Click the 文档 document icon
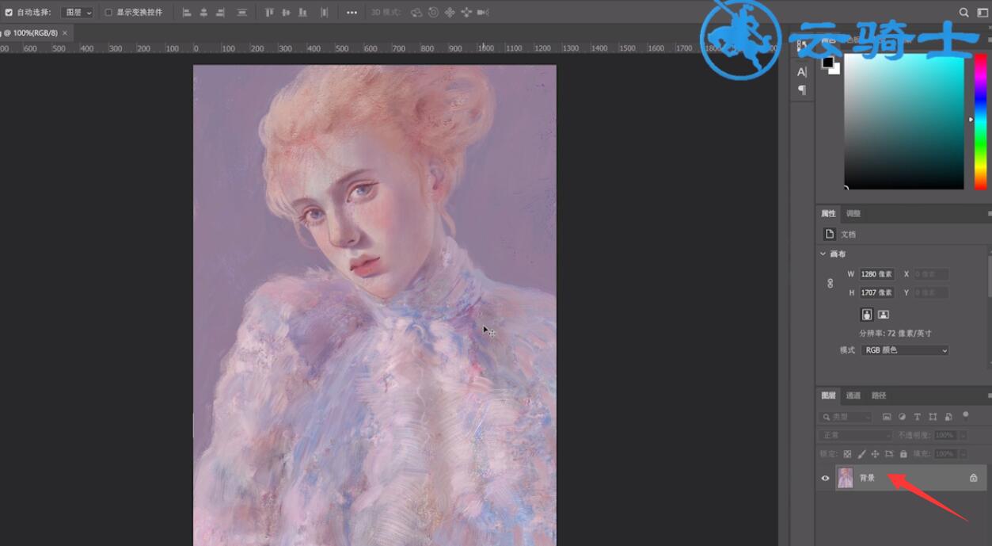Image resolution: width=992 pixels, height=546 pixels. [x=830, y=234]
